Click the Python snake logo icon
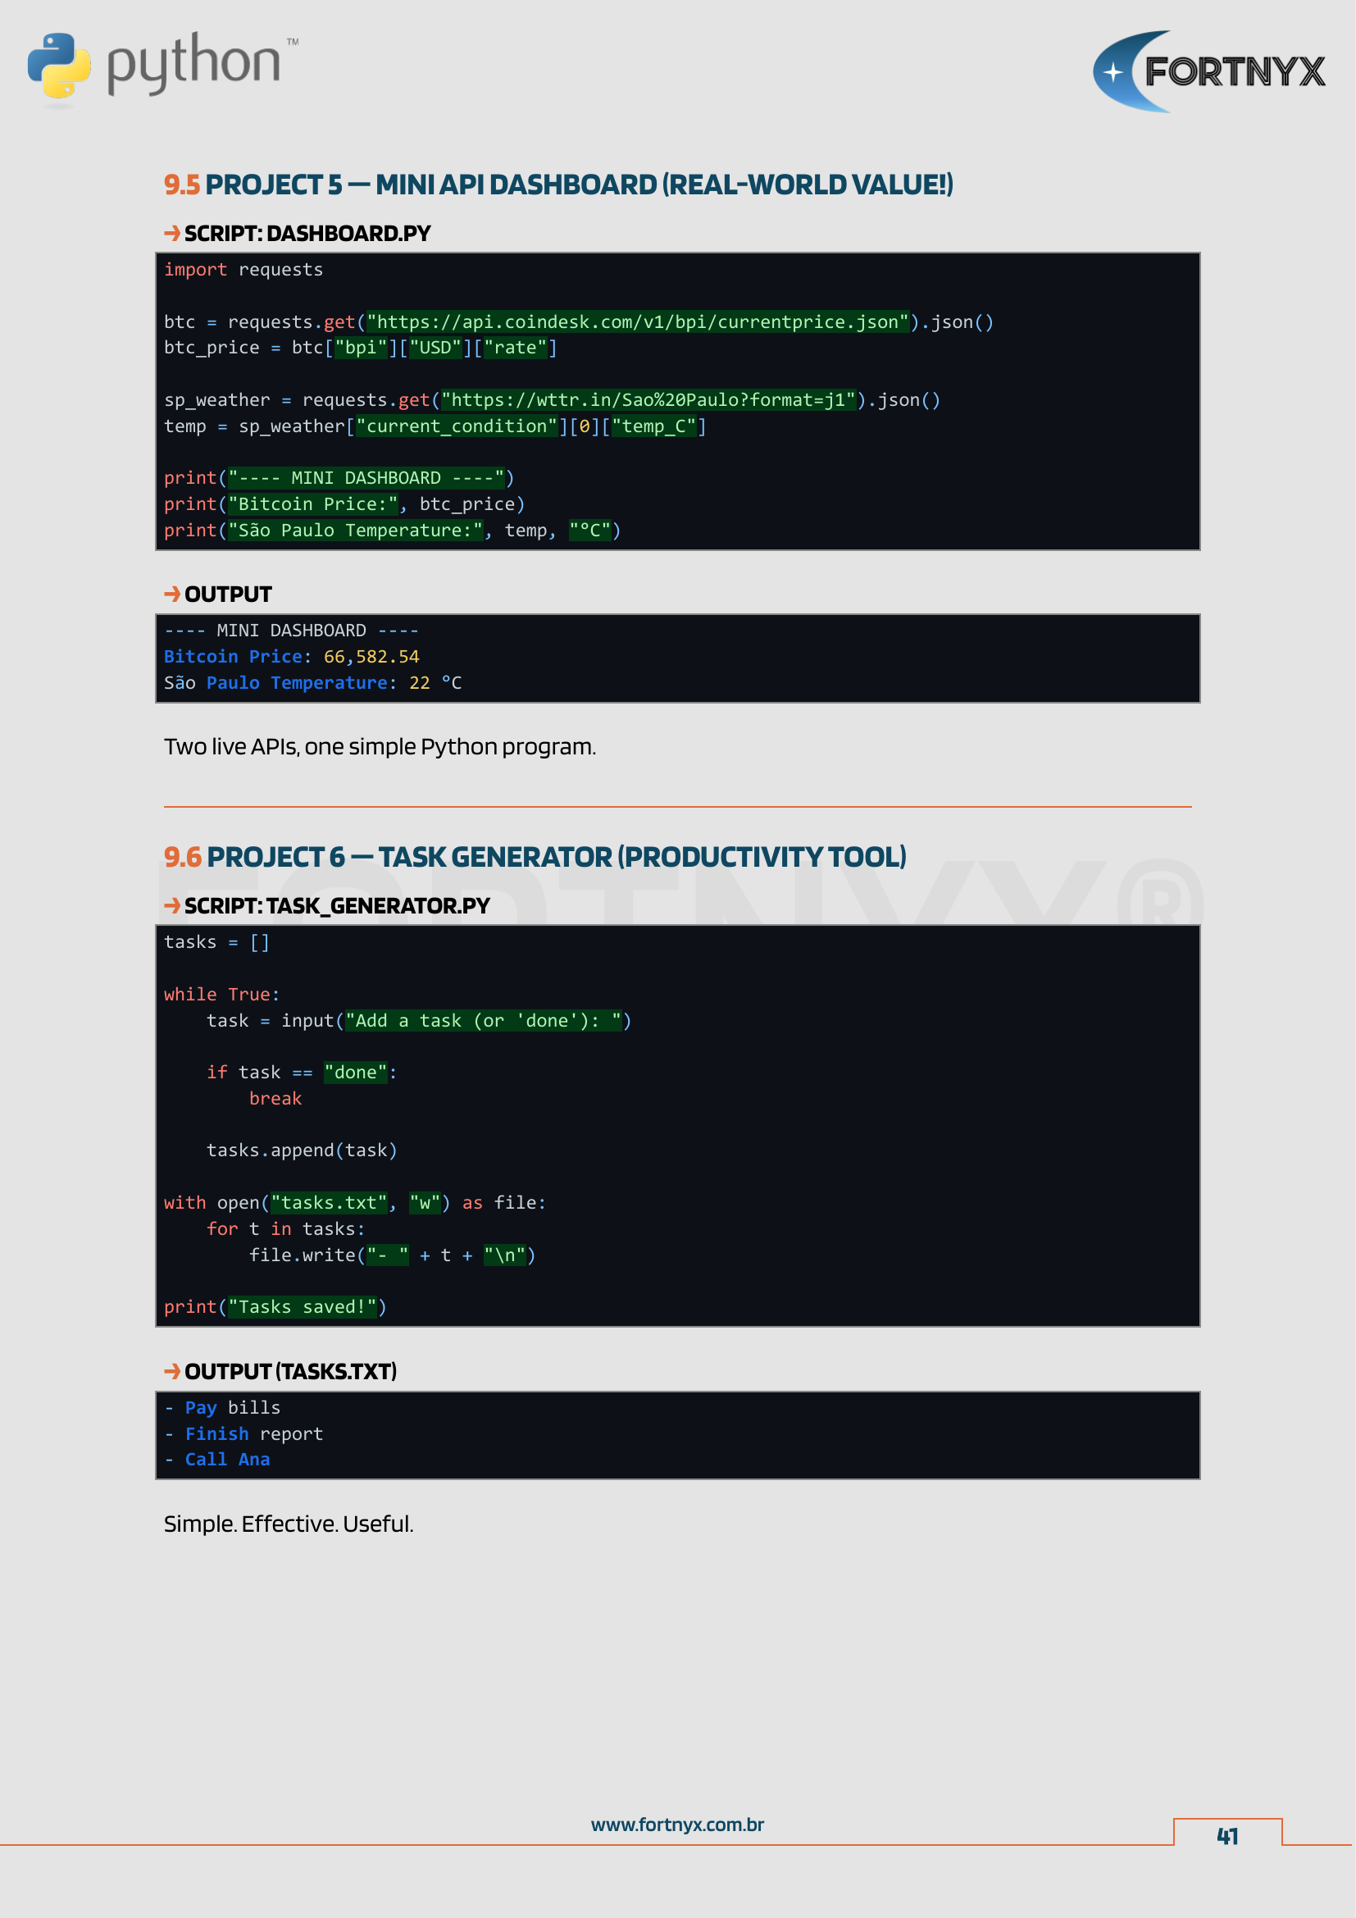The width and height of the screenshot is (1356, 1918). [x=58, y=65]
